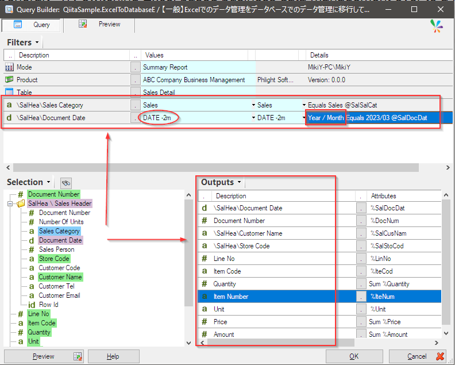The image size is (455, 365).
Task: Open the second Sales column dropdown arrow
Action: pyautogui.click(x=304, y=105)
